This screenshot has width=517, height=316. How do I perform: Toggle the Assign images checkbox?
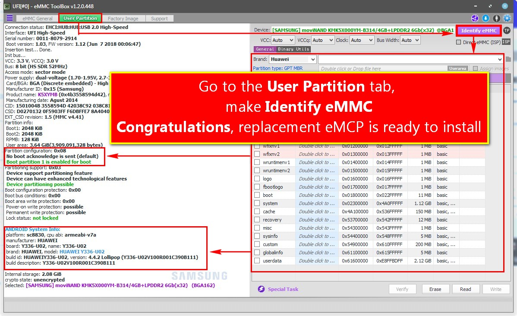(475, 68)
